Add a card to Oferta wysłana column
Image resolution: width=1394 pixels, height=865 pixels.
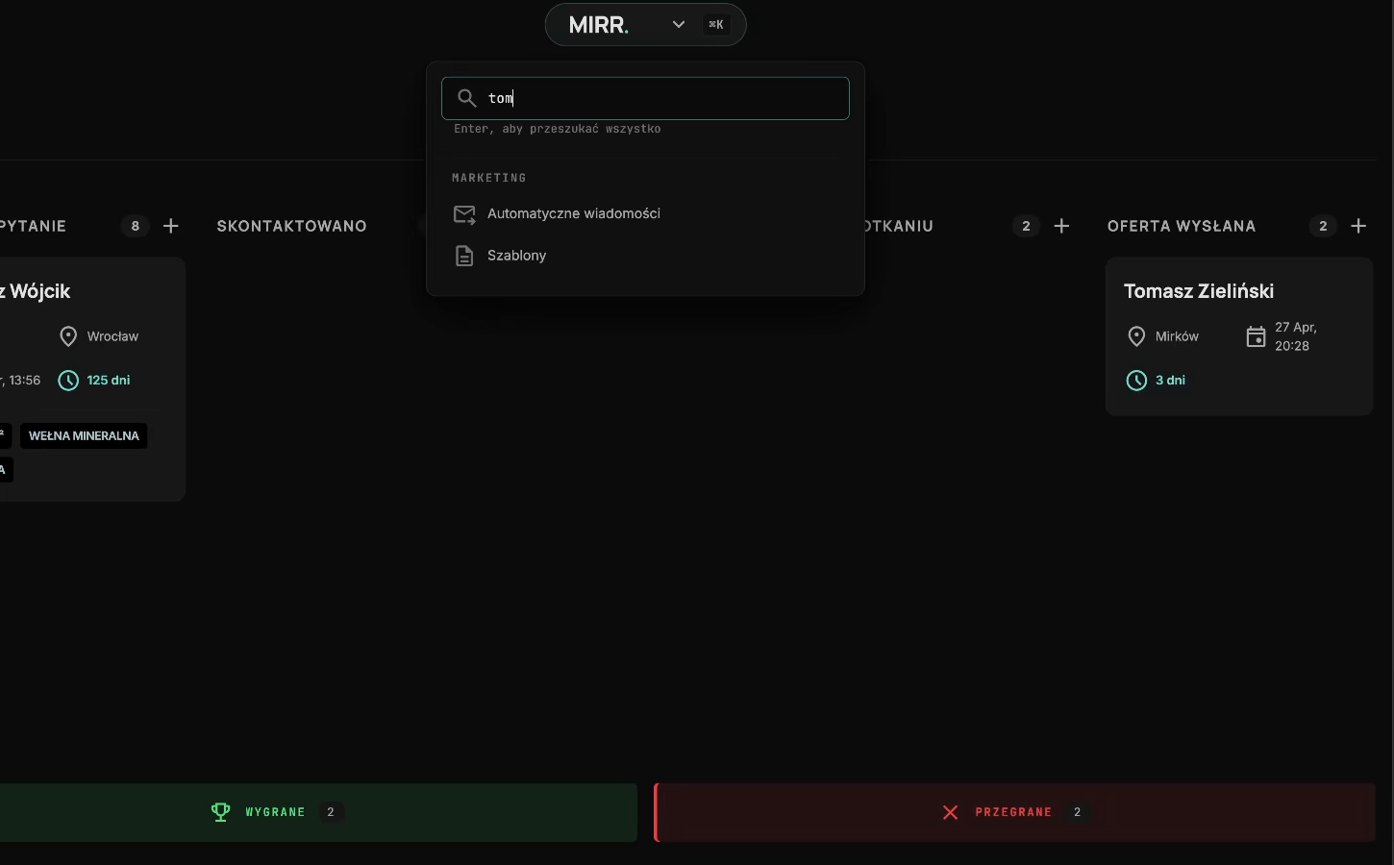tap(1358, 226)
